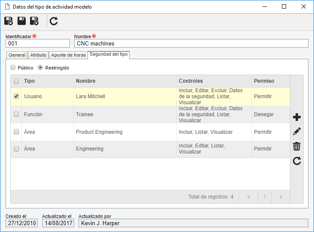Check the Engineering row checkbox

click(16, 149)
